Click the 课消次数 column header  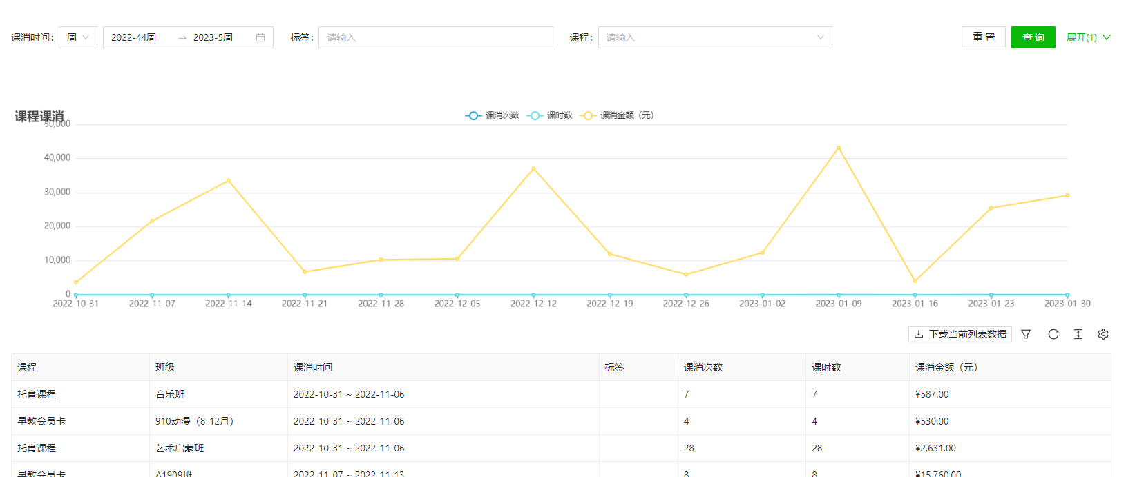point(703,367)
